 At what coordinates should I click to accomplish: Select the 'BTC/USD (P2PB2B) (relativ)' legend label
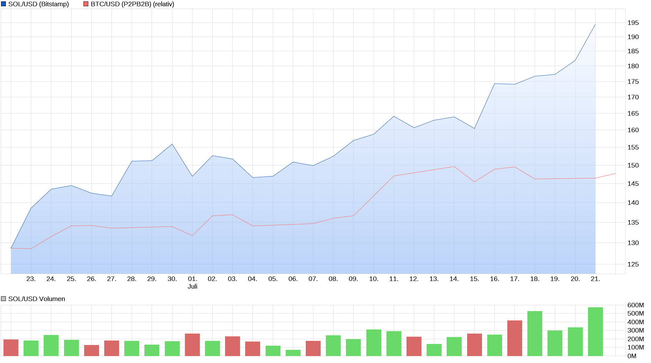(x=132, y=4)
